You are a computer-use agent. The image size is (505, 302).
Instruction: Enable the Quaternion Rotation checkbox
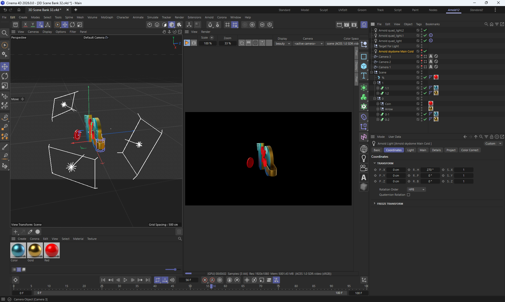pyautogui.click(x=408, y=195)
